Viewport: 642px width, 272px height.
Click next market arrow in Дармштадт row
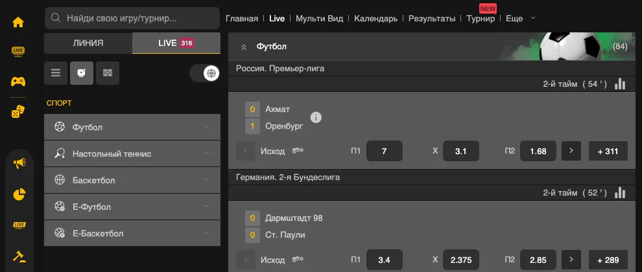coord(571,260)
